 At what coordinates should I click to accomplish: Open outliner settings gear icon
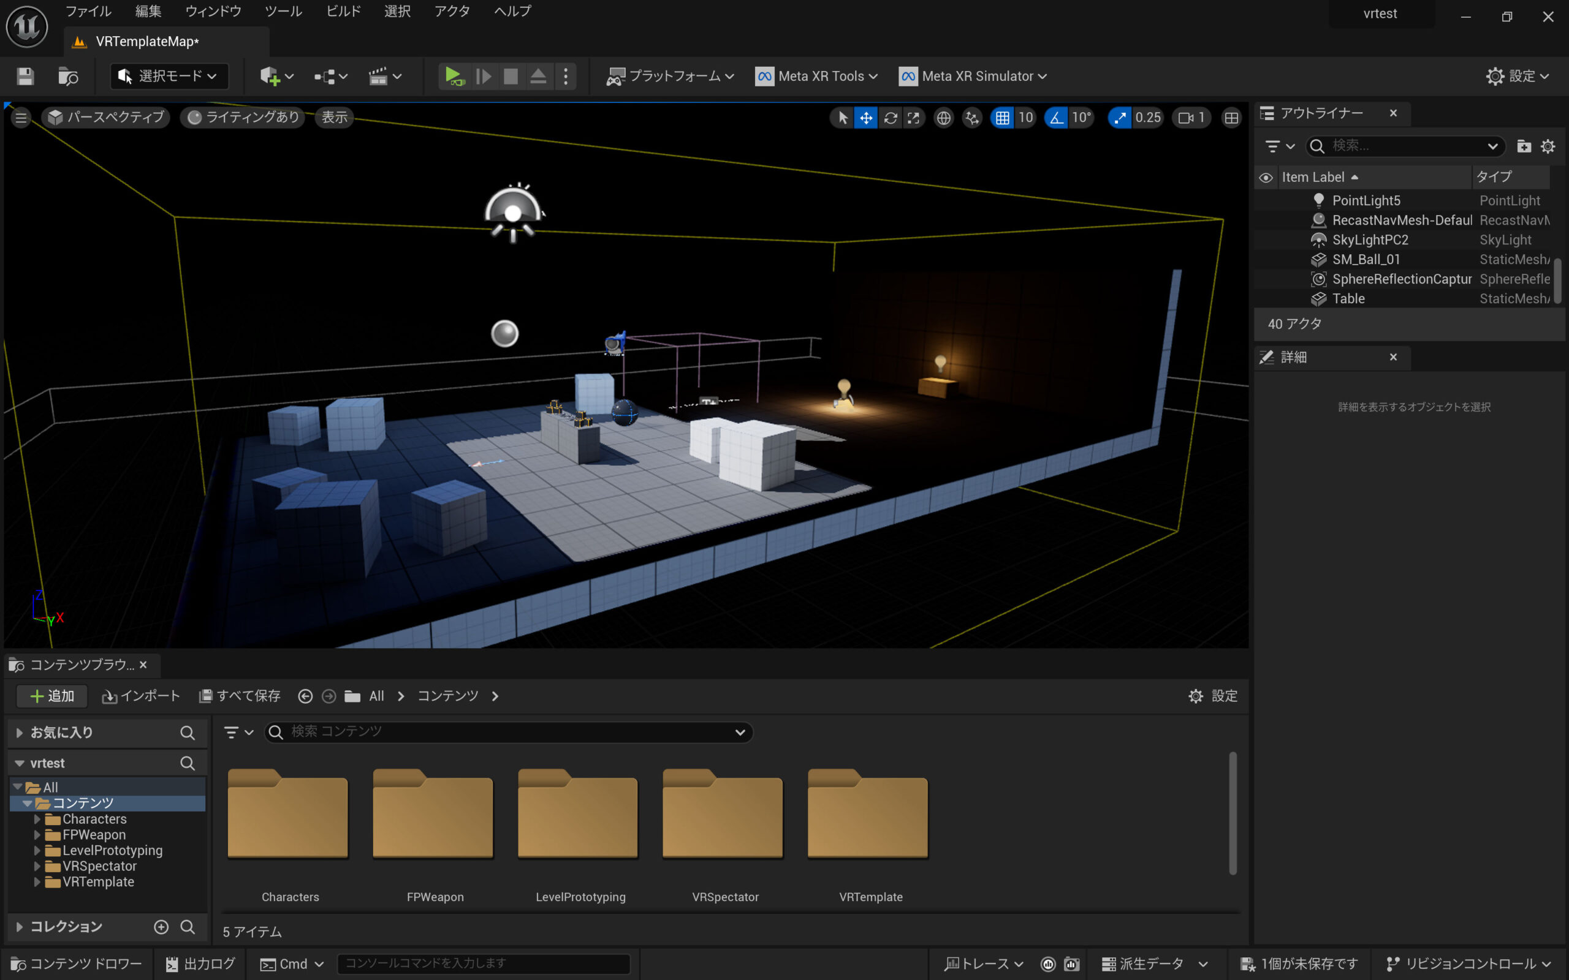[x=1548, y=146]
